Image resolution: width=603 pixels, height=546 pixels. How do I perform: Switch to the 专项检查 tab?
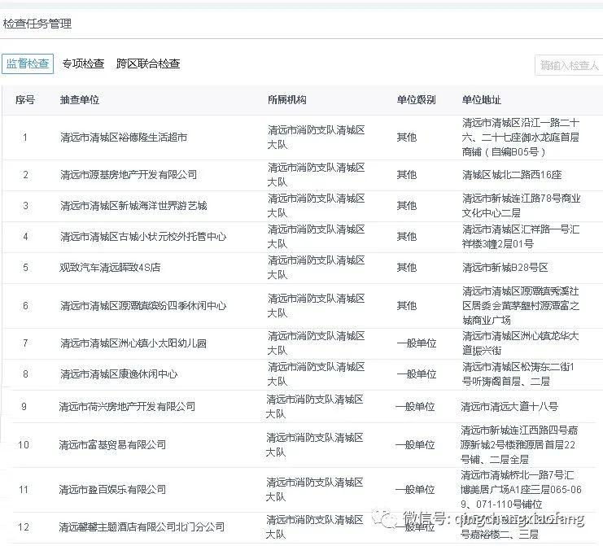pos(83,63)
